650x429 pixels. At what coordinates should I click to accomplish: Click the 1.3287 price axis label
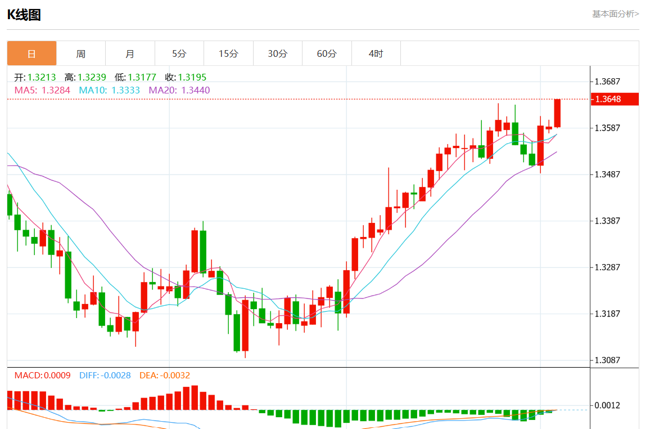click(607, 267)
